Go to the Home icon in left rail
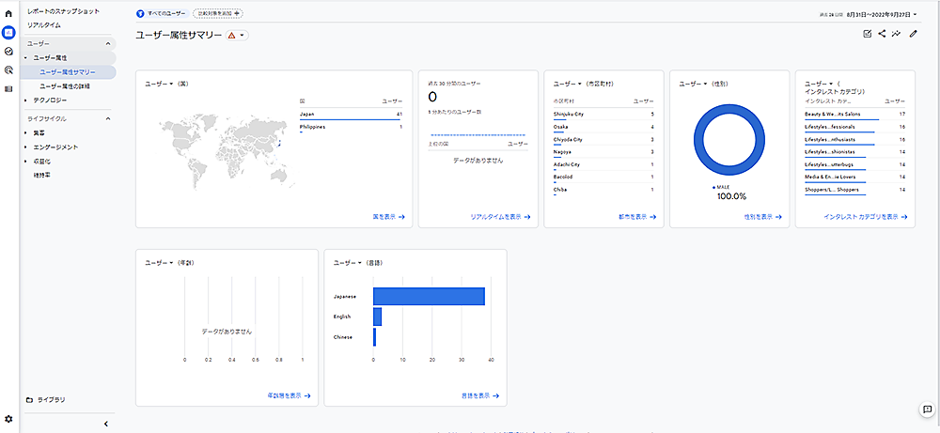This screenshot has height=433, width=940. point(8,14)
